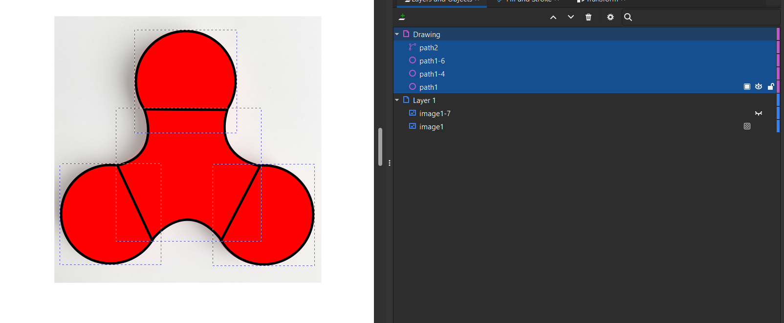Viewport: 784px width, 323px height.
Task: Click the magnifier icon in search box
Action: tap(628, 17)
